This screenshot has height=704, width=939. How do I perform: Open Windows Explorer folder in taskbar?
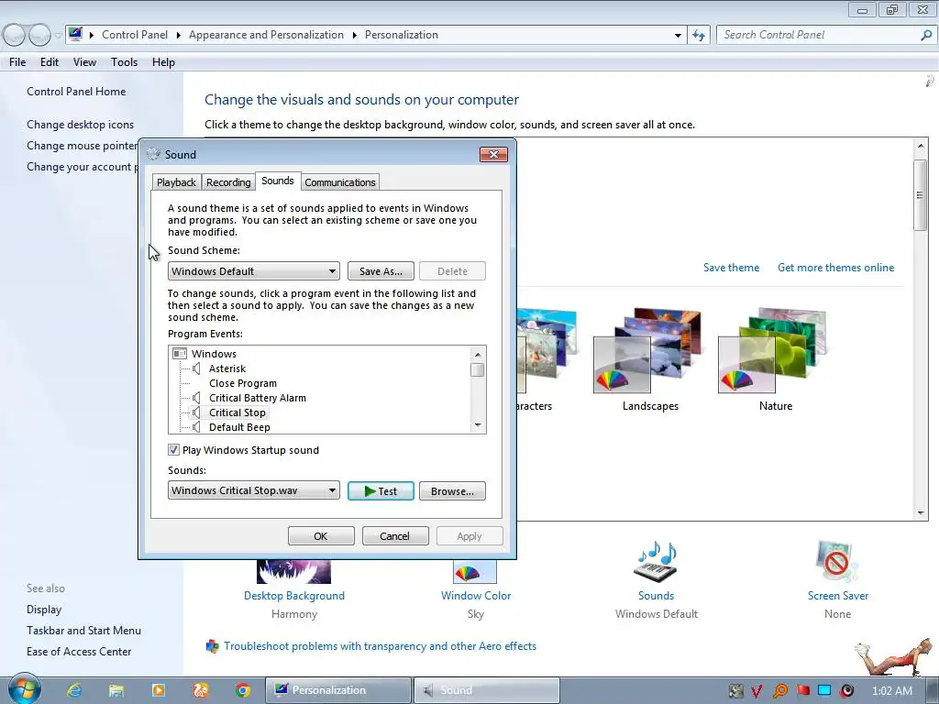pyautogui.click(x=116, y=690)
